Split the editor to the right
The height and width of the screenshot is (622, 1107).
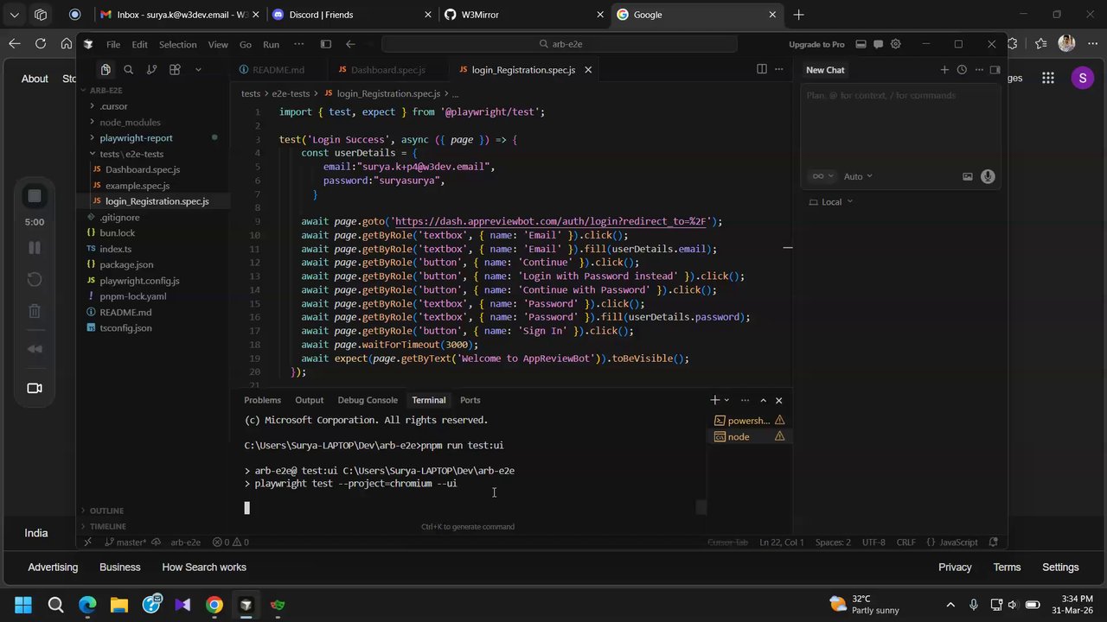(761, 70)
